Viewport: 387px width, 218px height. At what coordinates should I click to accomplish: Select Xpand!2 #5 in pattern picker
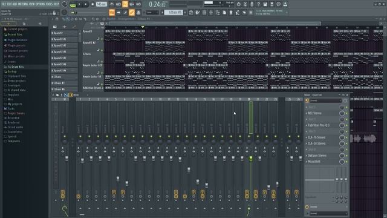tap(64, 39)
